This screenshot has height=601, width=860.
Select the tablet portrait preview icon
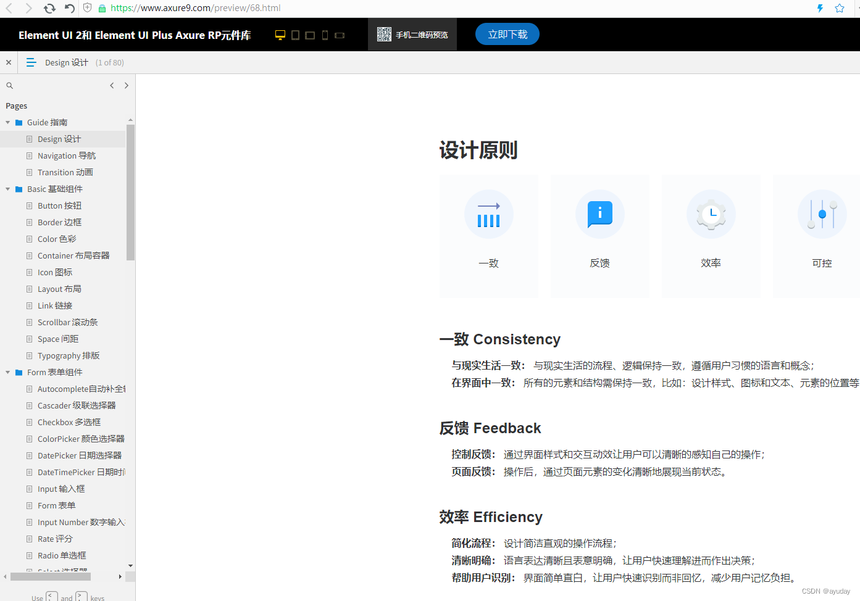coord(294,35)
